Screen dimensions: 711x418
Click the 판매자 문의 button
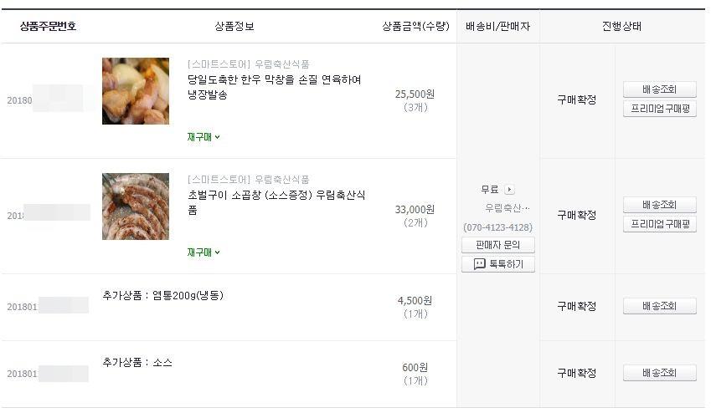(x=498, y=245)
